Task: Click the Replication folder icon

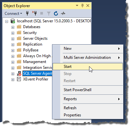Action: (19, 44)
